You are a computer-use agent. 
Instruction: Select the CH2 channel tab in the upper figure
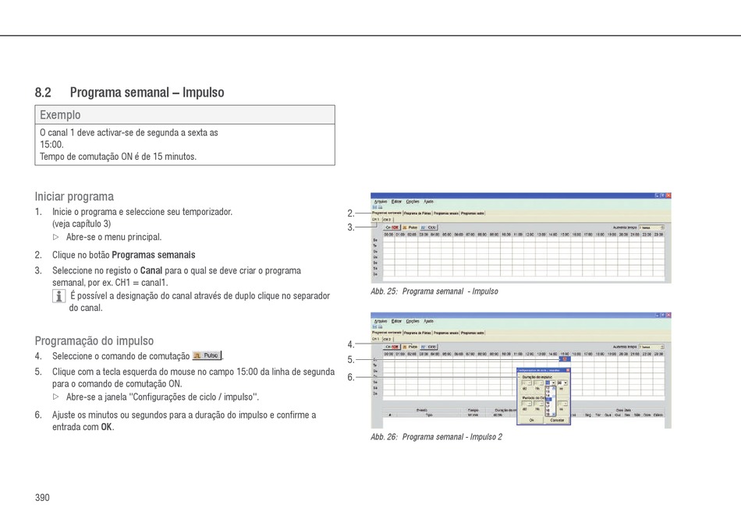pyautogui.click(x=387, y=220)
